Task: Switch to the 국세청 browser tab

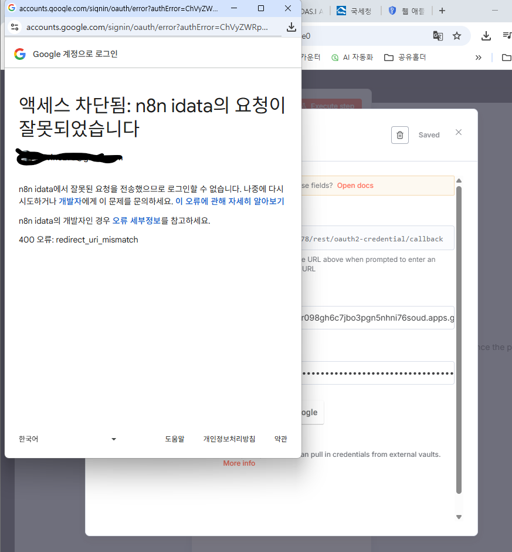Action: (354, 11)
